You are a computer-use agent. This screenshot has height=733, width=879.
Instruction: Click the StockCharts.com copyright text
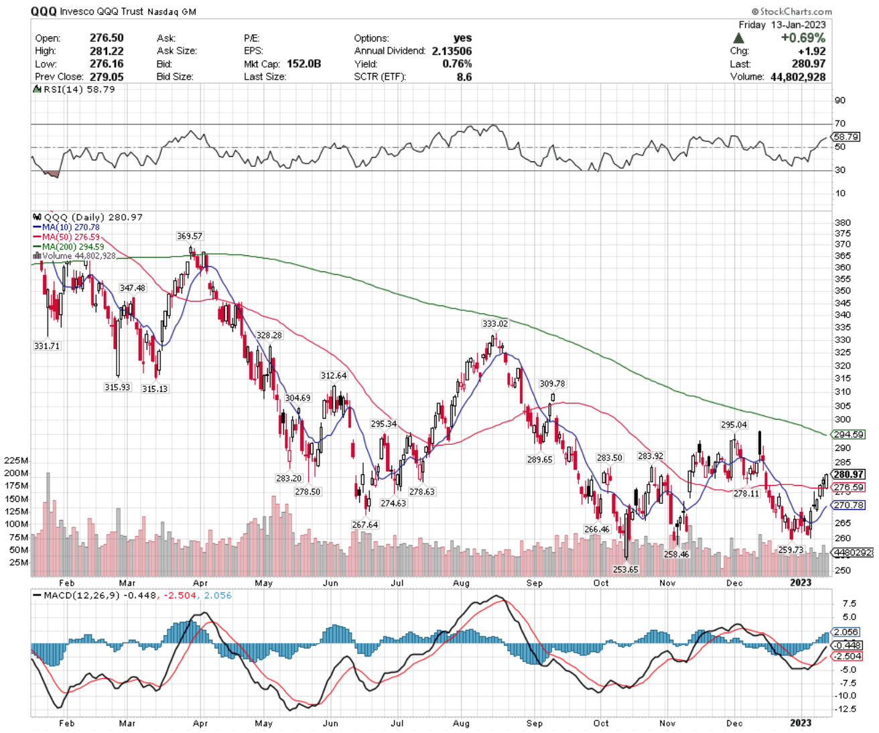[x=791, y=11]
